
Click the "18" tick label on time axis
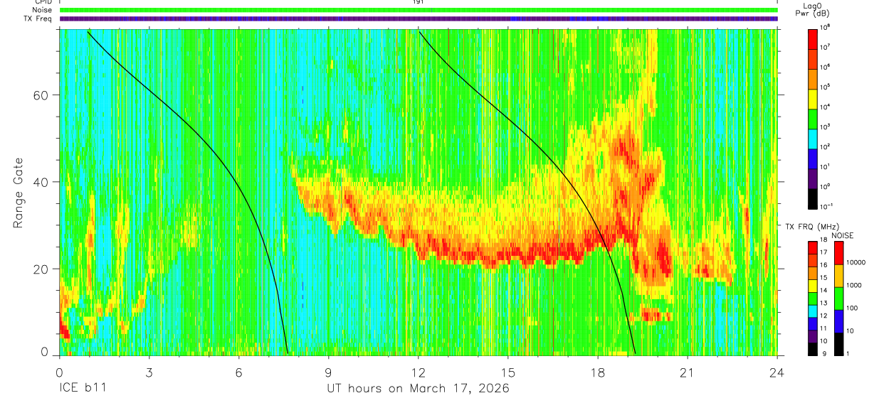pos(598,372)
